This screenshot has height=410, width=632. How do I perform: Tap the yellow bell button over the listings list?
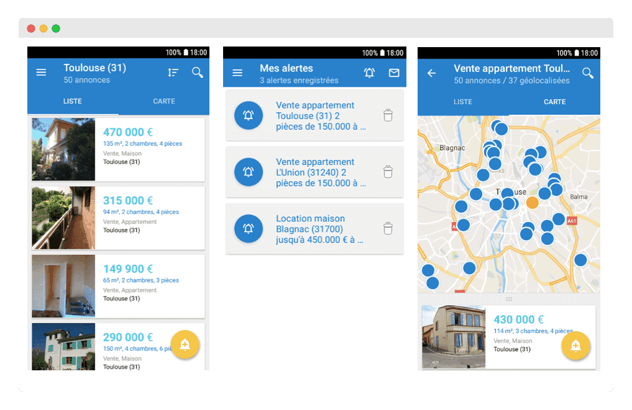pos(185,345)
